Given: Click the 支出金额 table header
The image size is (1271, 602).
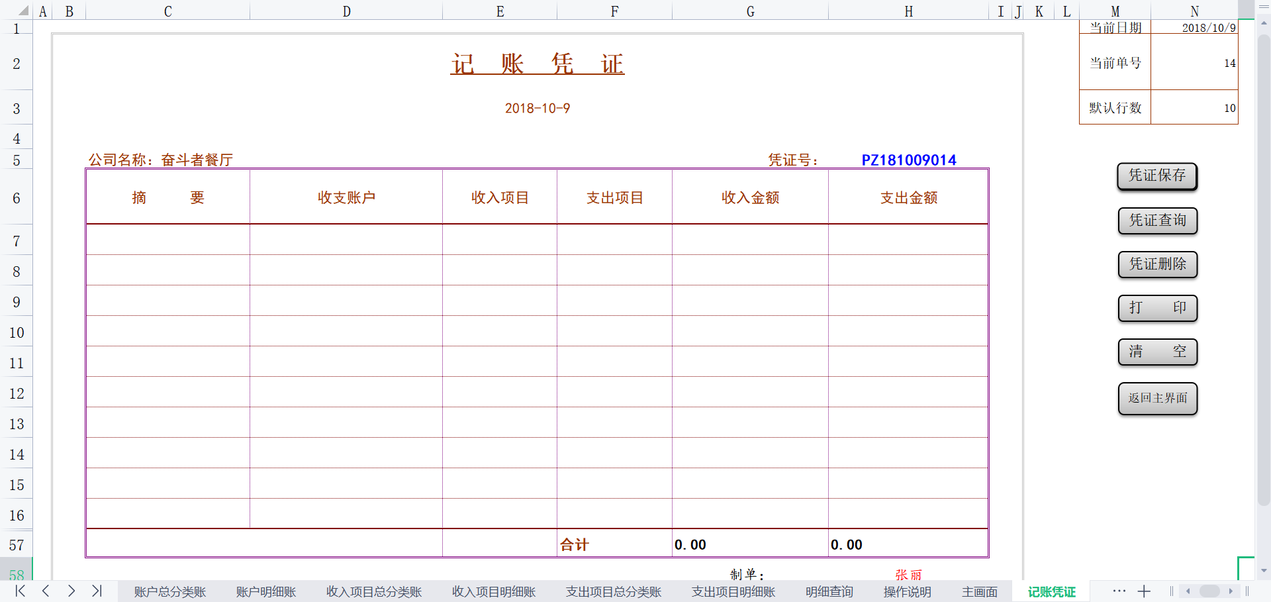Looking at the screenshot, I should [x=908, y=197].
